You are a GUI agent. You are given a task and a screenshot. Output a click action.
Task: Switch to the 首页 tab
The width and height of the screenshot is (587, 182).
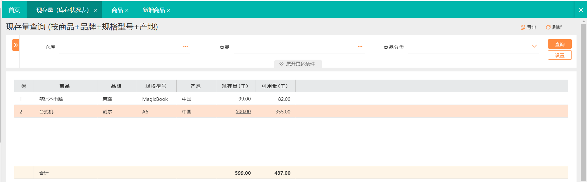14,10
